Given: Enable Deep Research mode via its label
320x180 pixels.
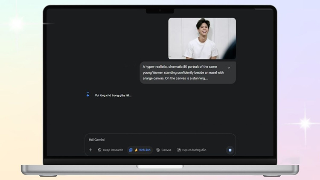Looking at the screenshot, I should (x=113, y=150).
